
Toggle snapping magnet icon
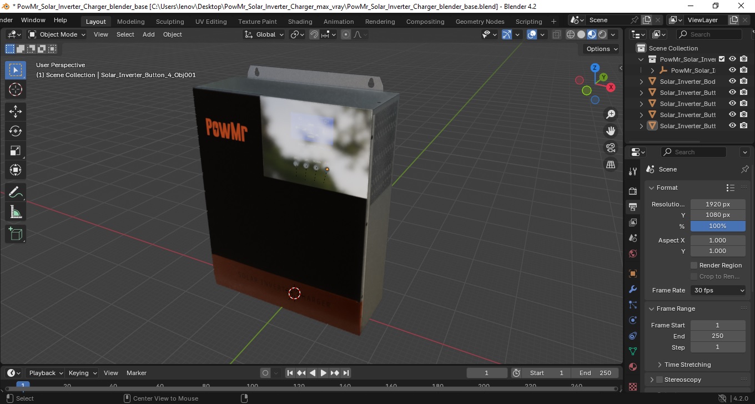click(x=314, y=34)
